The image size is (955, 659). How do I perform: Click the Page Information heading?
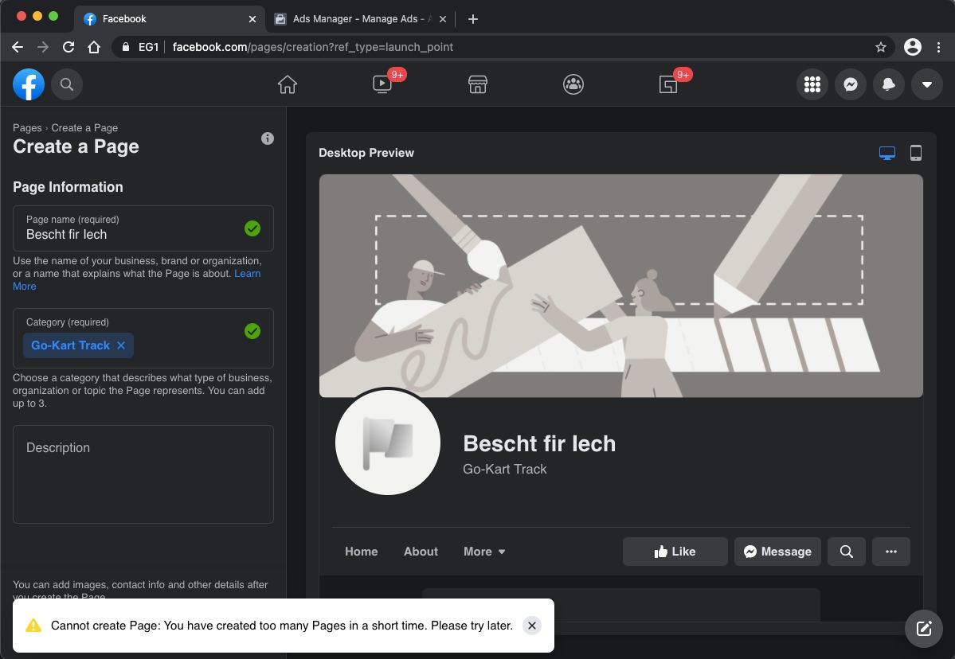tap(68, 187)
